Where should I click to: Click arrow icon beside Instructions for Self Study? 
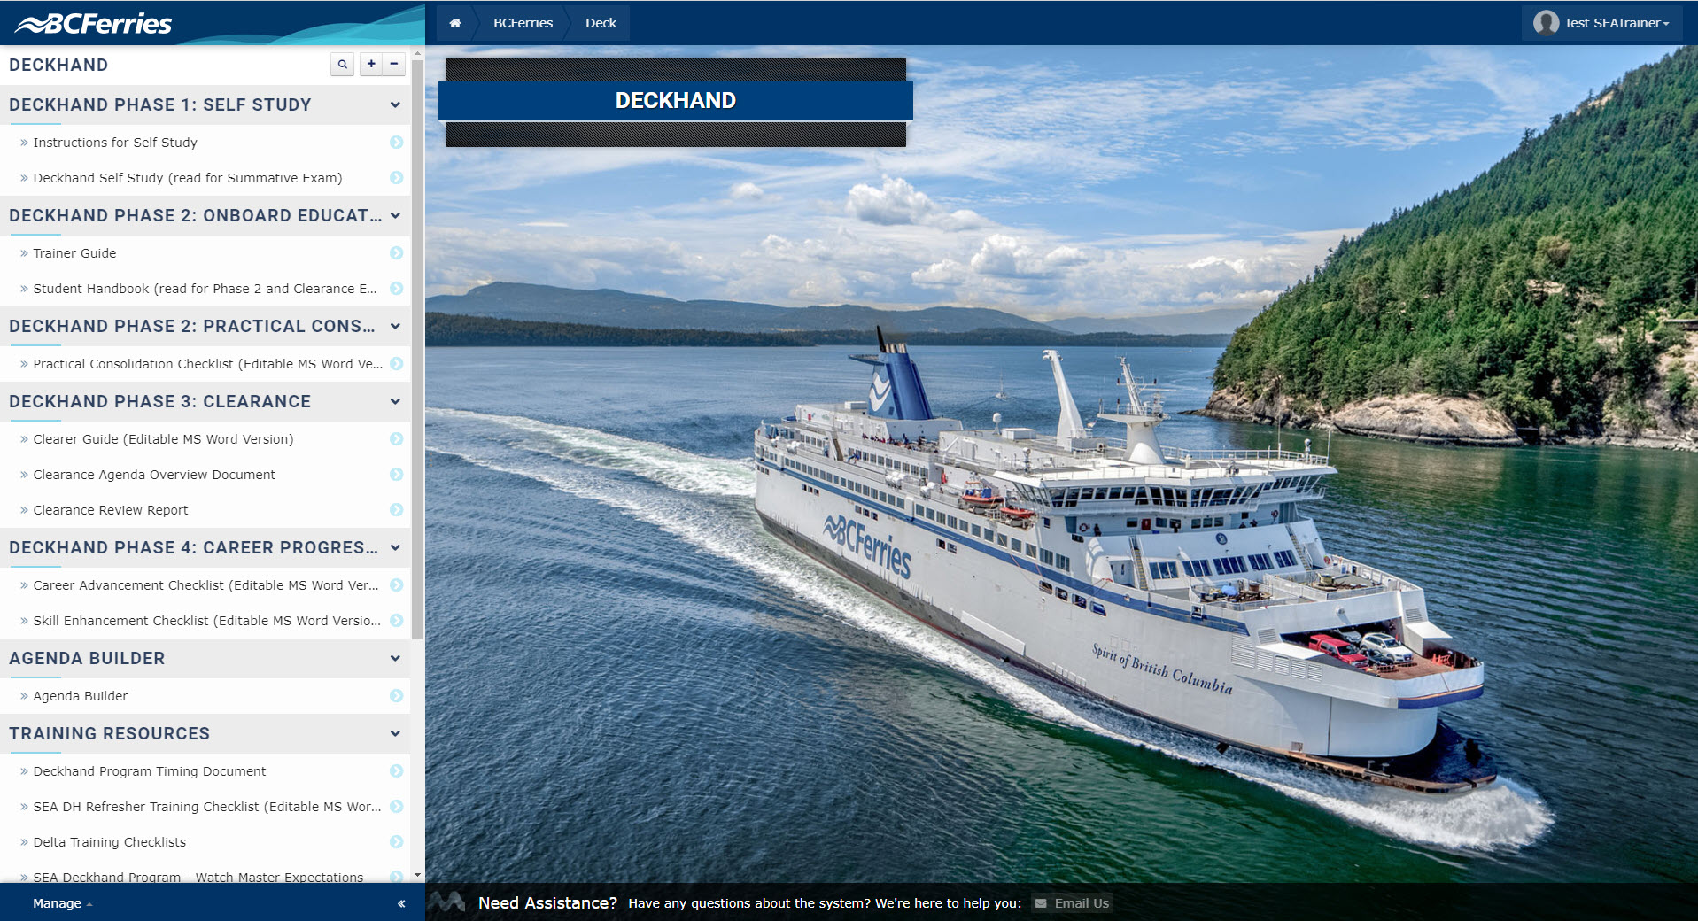[397, 143]
